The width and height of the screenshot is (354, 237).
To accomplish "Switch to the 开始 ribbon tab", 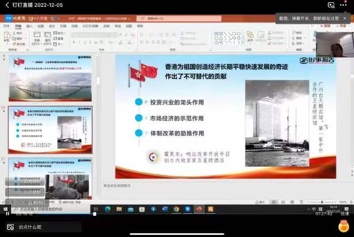I will click(x=18, y=26).
